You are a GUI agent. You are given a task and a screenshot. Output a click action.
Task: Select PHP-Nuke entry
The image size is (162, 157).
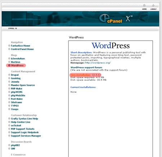click(17, 89)
